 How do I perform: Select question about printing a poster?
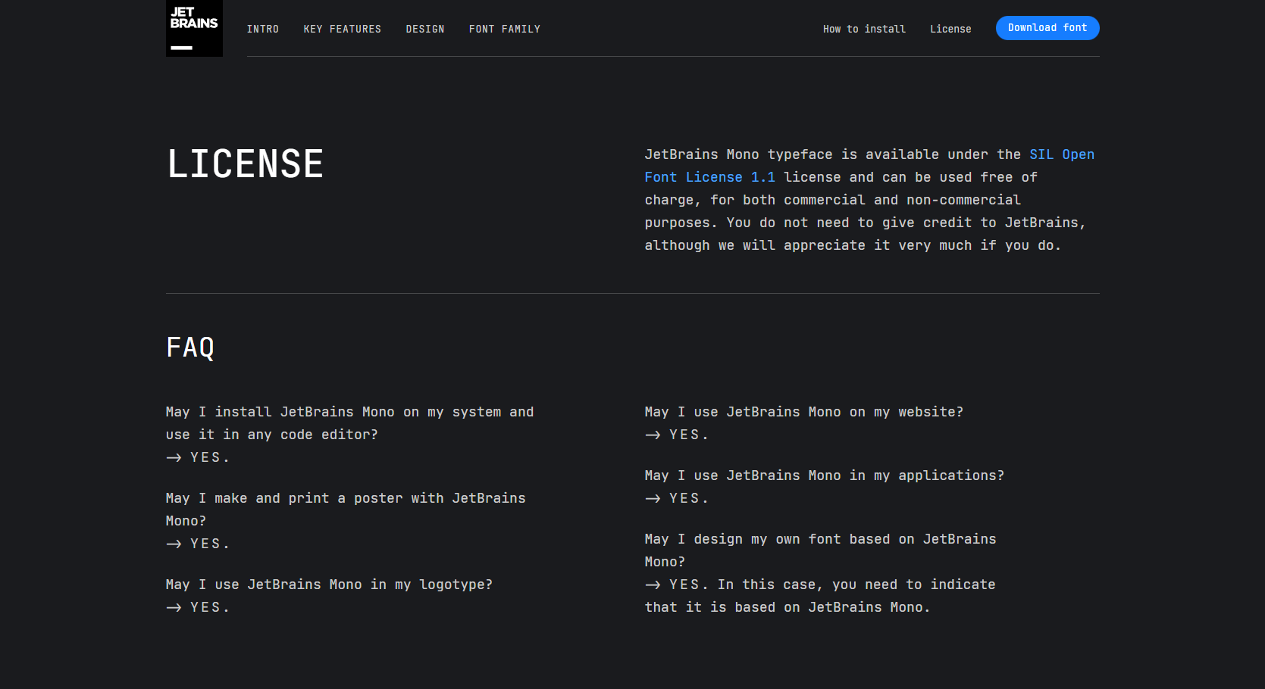pyautogui.click(x=346, y=510)
